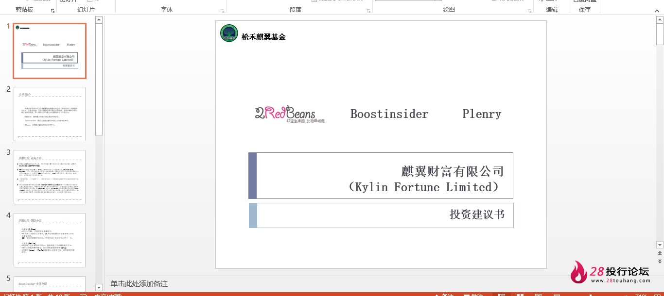Select slide 2 thumbnail 公司简介
This screenshot has height=296, width=664.
coord(50,114)
